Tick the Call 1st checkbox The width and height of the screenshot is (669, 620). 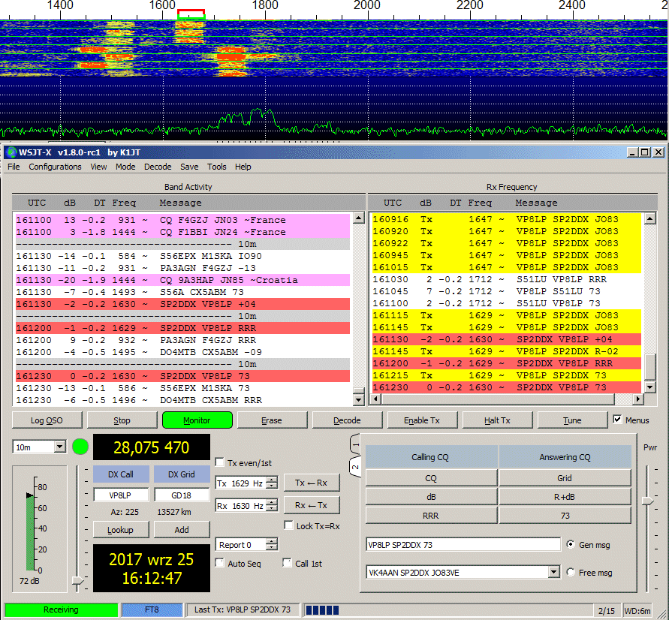pyautogui.click(x=287, y=563)
